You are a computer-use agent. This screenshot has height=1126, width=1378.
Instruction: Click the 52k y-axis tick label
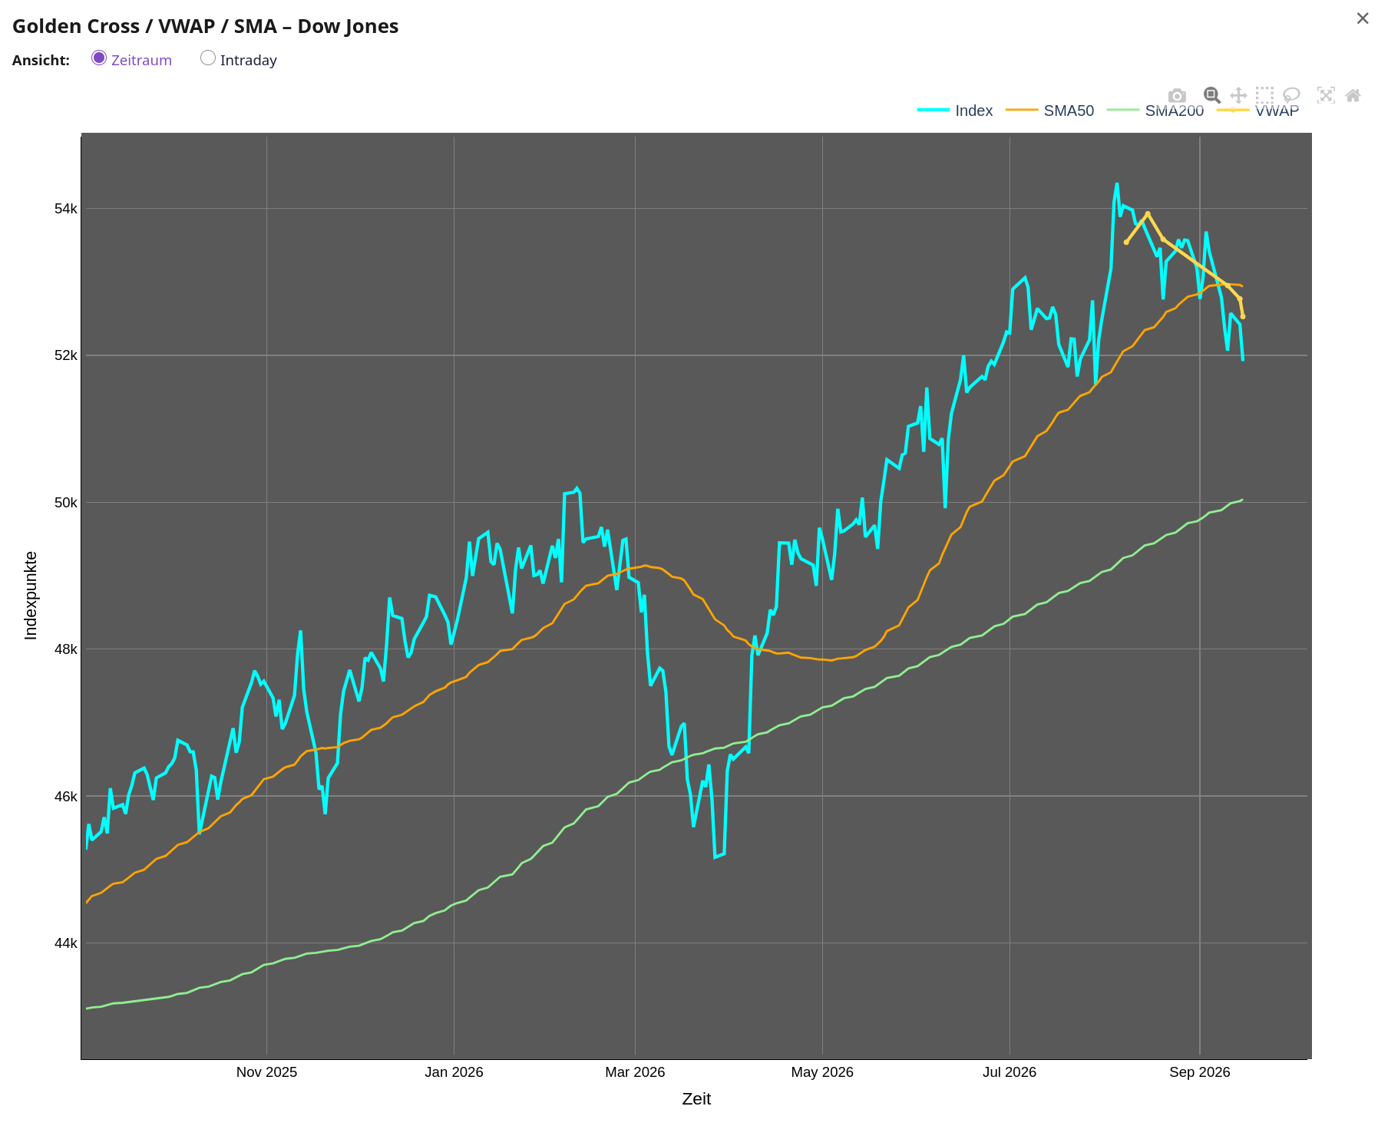[x=66, y=355]
